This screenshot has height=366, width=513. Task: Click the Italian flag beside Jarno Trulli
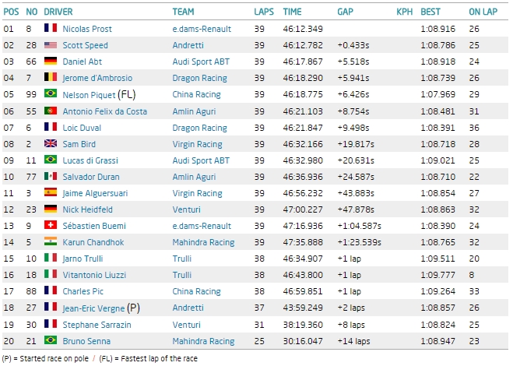point(51,259)
